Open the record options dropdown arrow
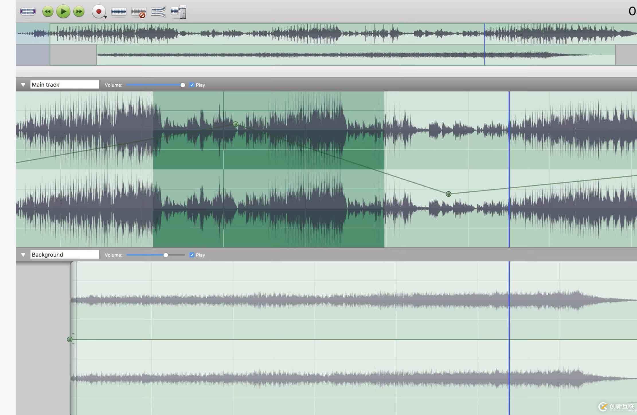 tap(105, 18)
